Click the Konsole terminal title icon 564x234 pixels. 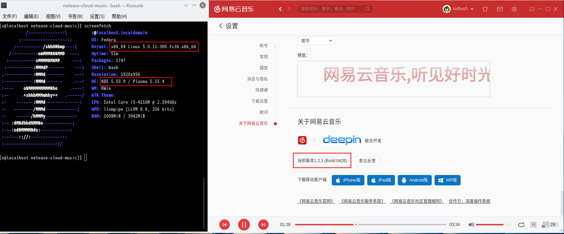click(x=4, y=5)
